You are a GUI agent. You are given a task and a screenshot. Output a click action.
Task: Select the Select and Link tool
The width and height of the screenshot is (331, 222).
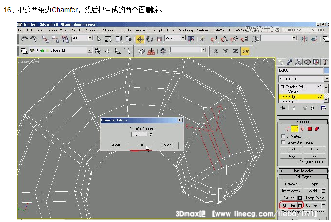pos(45,39)
